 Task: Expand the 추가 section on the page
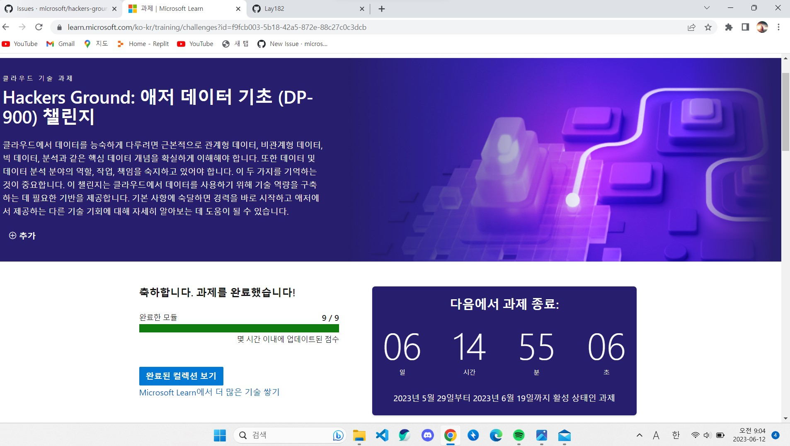[21, 235]
